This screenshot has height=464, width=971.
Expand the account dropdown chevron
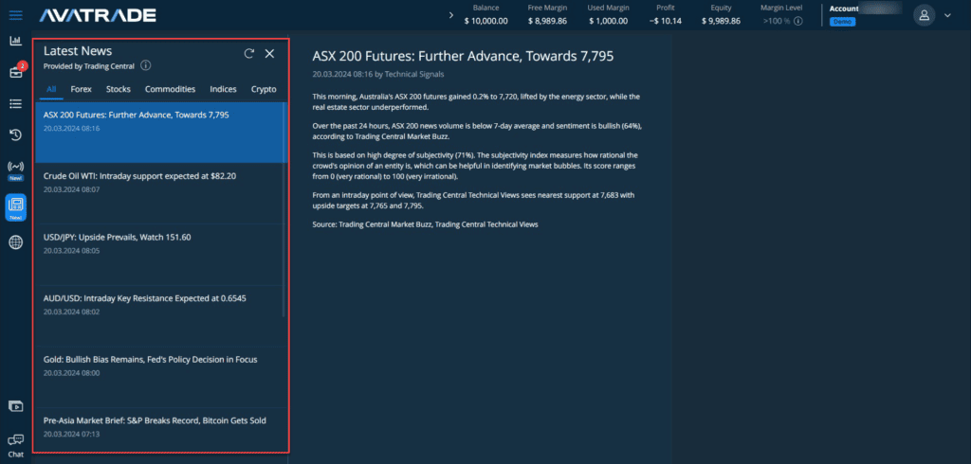tap(947, 15)
